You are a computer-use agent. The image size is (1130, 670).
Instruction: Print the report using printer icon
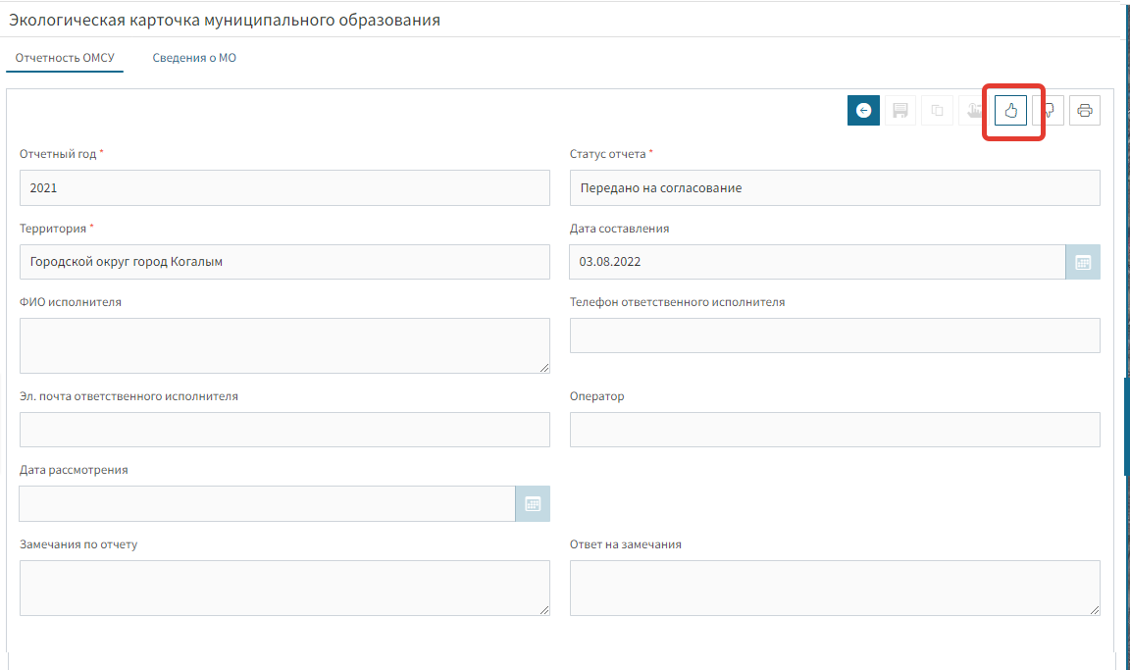[x=1085, y=111]
